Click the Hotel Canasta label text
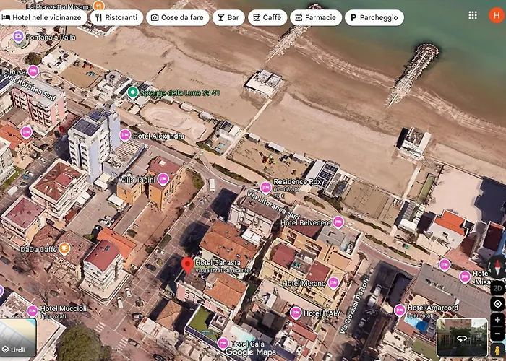This screenshot has height=361, width=506. tap(218, 262)
